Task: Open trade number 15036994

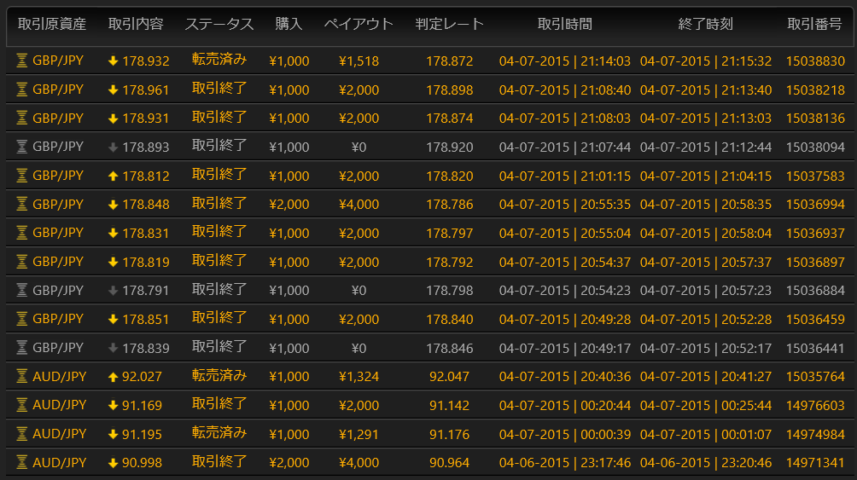Action: click(814, 205)
